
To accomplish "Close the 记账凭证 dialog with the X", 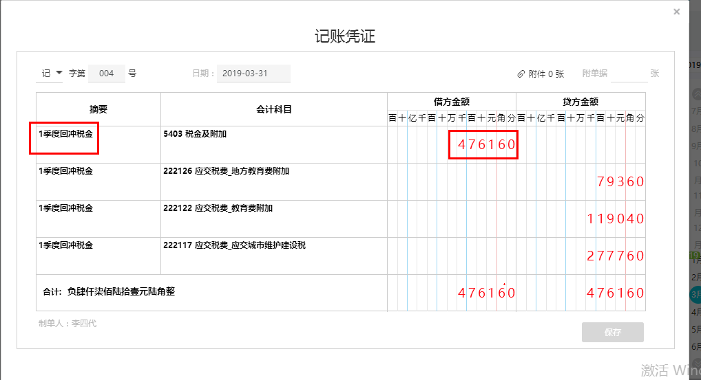I will [676, 12].
